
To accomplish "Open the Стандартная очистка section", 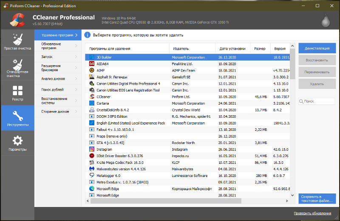I will (x=17, y=68).
